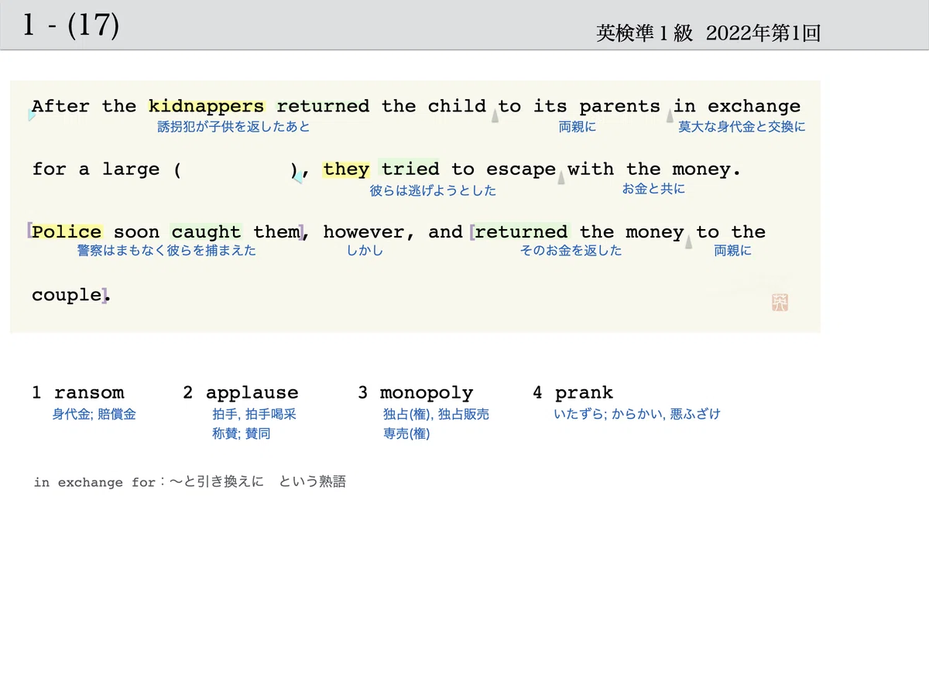Click annotation 'しかし'
Viewport: 929px width, 681px height.
(x=365, y=251)
